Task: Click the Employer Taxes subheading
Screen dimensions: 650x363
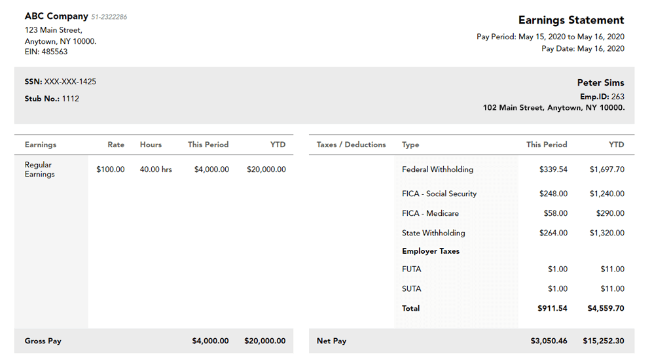Action: [x=431, y=251]
